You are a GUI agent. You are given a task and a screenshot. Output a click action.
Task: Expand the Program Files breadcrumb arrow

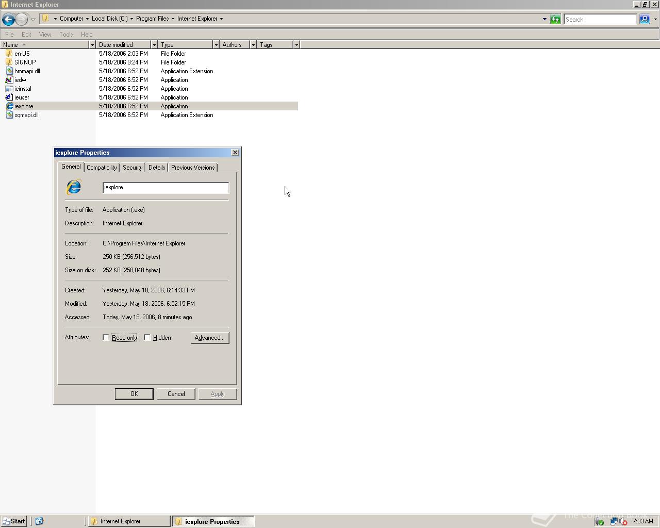click(x=173, y=19)
